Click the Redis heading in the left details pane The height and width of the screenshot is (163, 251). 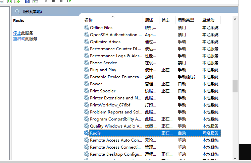18,21
